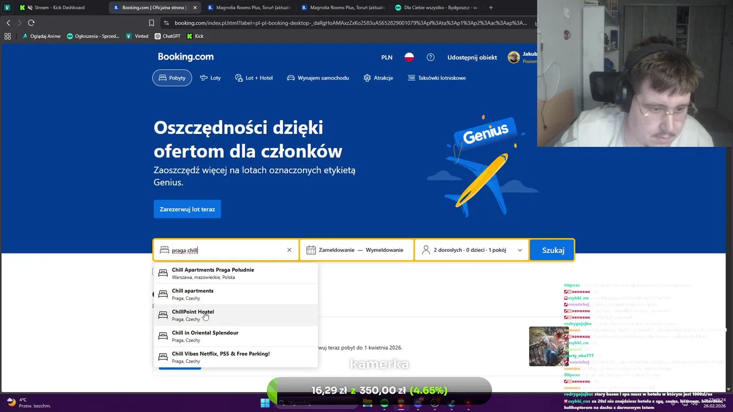Click the address bar URL field
The height and width of the screenshot is (412, 733).
click(x=350, y=23)
